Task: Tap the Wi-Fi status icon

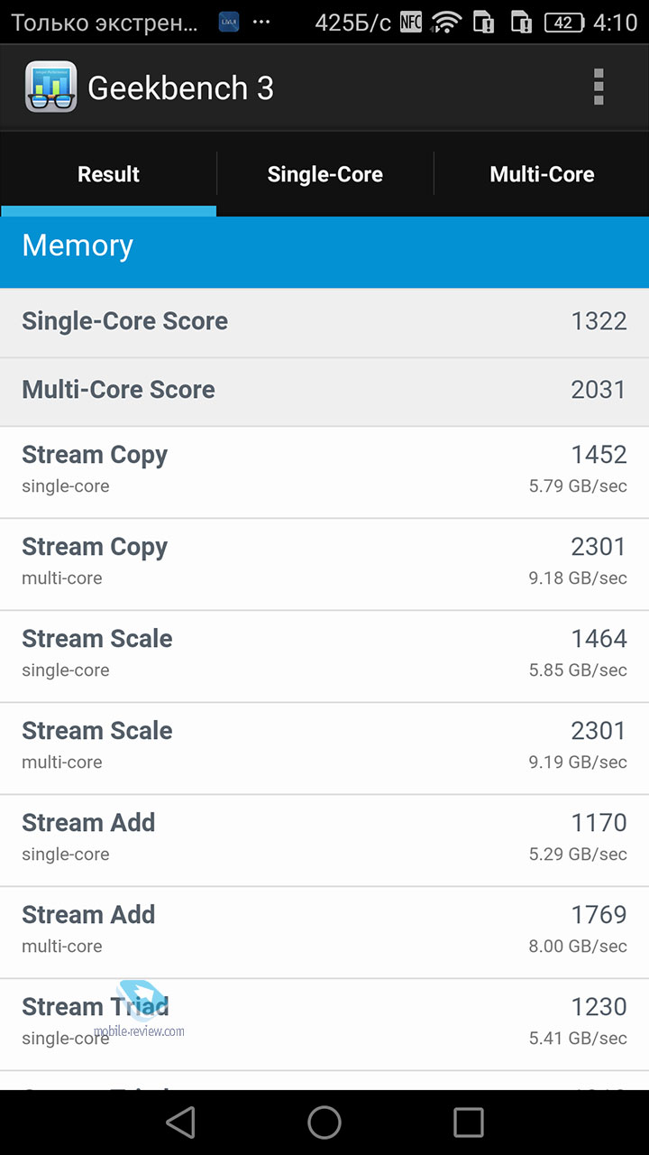Action: pyautogui.click(x=445, y=22)
